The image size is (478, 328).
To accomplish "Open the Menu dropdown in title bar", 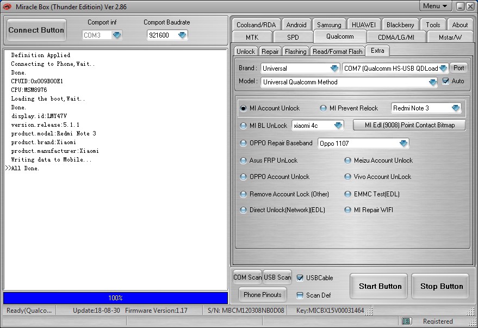I will (x=435, y=6).
